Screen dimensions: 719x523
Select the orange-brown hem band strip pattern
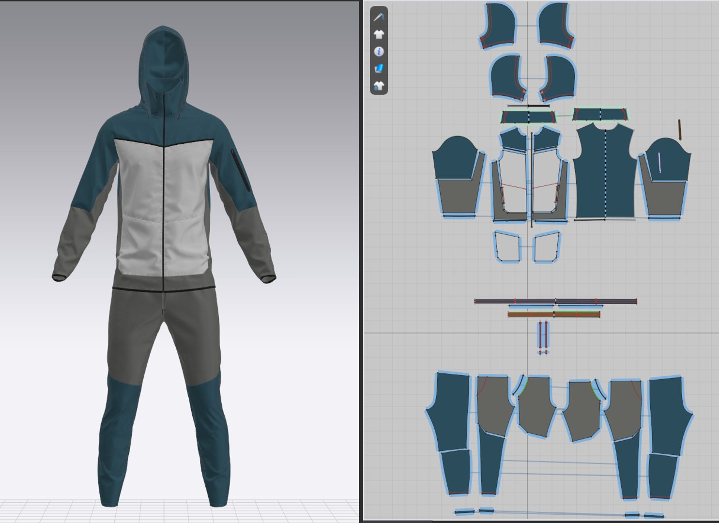tap(554, 314)
